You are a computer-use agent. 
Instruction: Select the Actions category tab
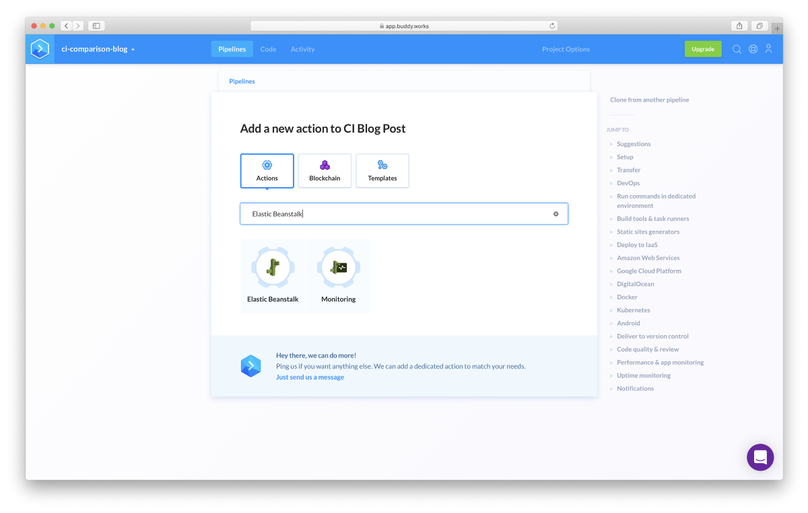tap(267, 171)
